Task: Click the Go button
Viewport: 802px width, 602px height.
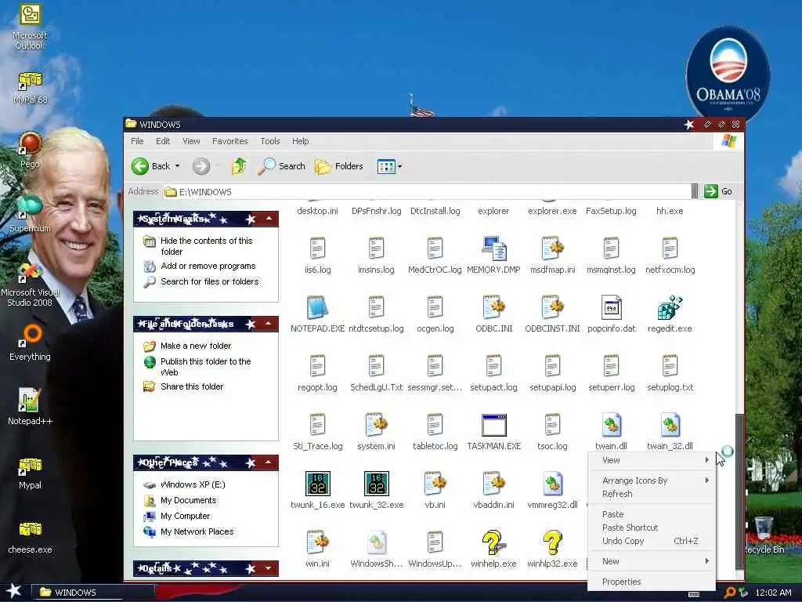Action: pyautogui.click(x=718, y=191)
